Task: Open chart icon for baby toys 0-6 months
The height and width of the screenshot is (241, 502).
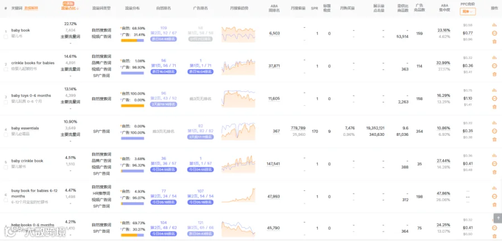Action: [494, 90]
